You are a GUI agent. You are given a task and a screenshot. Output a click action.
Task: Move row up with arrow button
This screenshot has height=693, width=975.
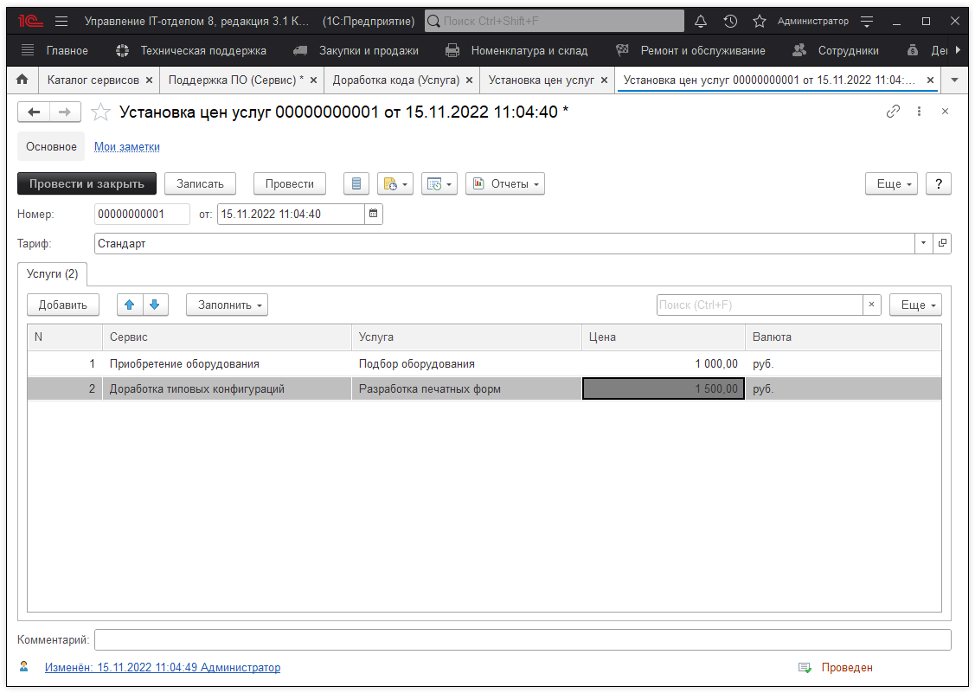click(130, 305)
